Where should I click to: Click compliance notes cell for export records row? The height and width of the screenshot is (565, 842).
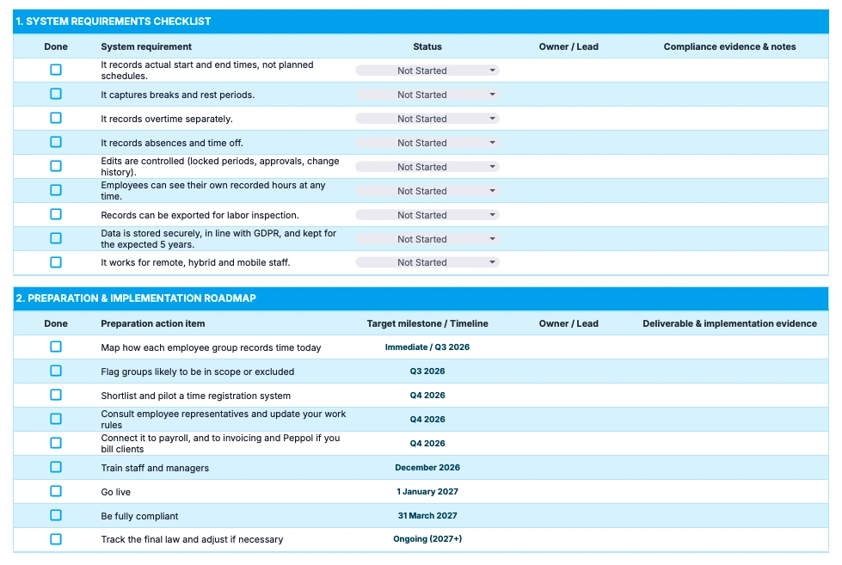click(730, 215)
